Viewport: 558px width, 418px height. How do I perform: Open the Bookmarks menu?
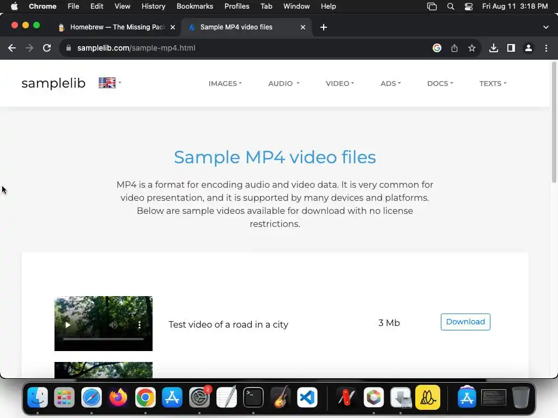[x=195, y=6]
